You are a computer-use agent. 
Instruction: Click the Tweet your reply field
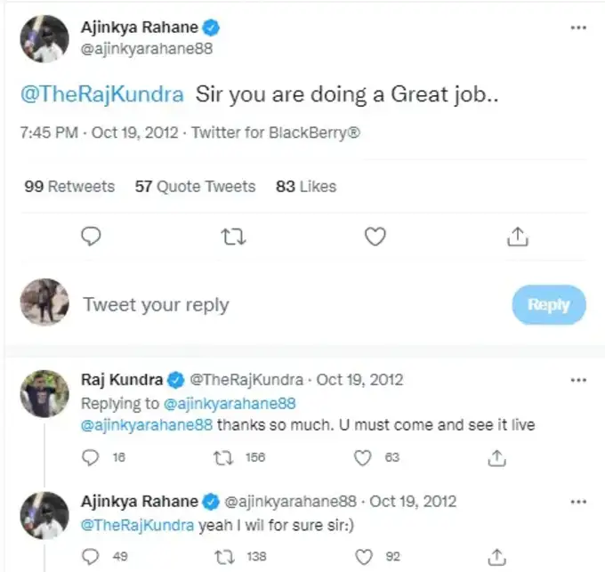267,305
